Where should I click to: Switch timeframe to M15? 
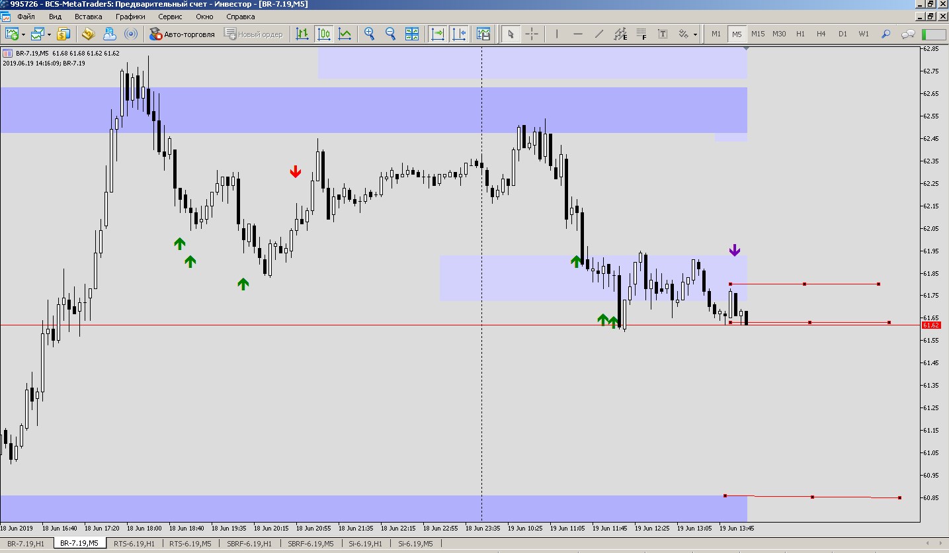(758, 34)
